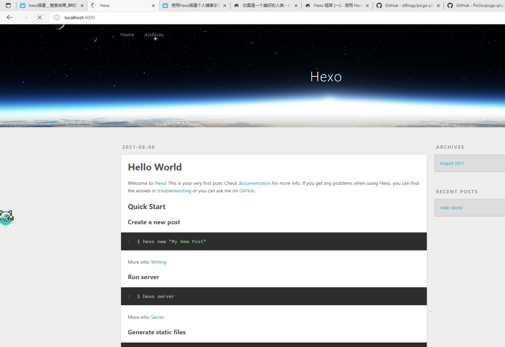Follow the Hexo link in the welcome text
Viewport: 505px width, 347px height.
pyautogui.click(x=160, y=183)
